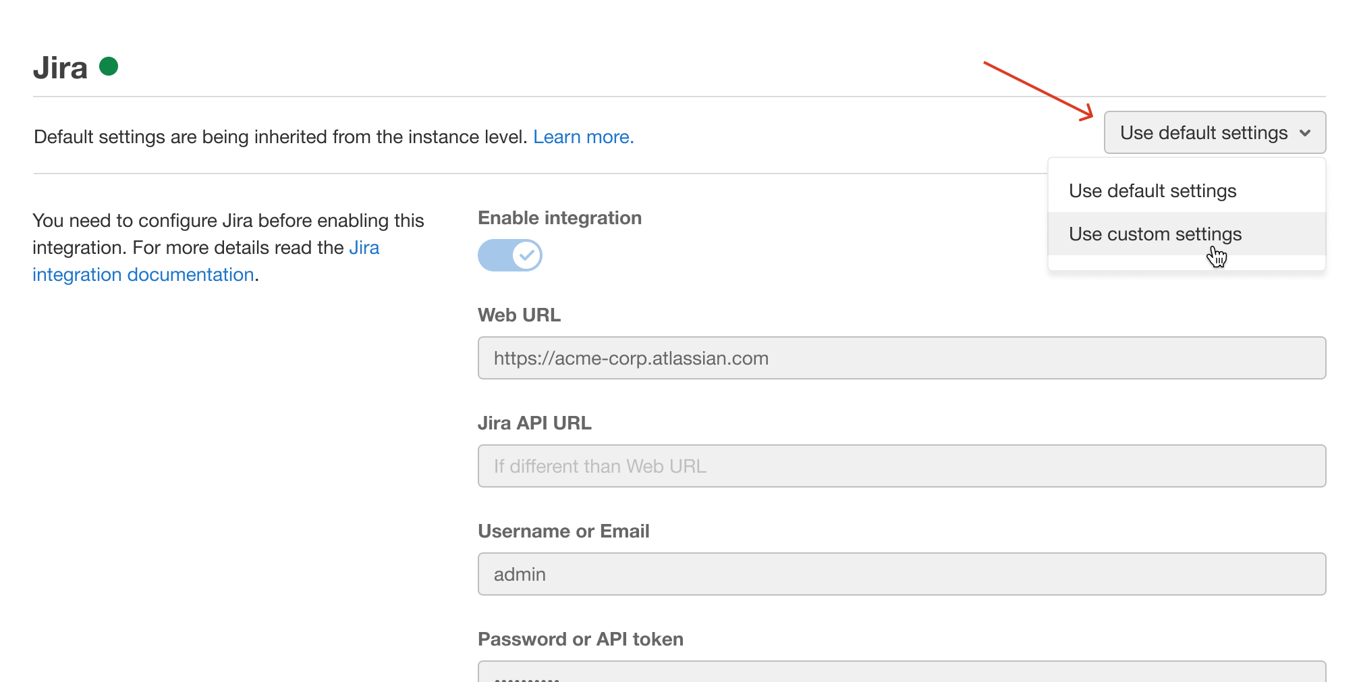Open the Learn more link

click(583, 136)
